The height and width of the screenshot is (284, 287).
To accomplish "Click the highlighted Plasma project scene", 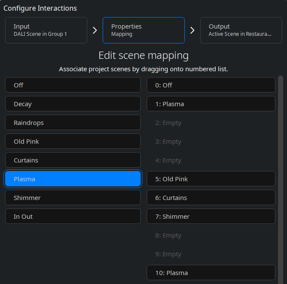I will point(73,179).
